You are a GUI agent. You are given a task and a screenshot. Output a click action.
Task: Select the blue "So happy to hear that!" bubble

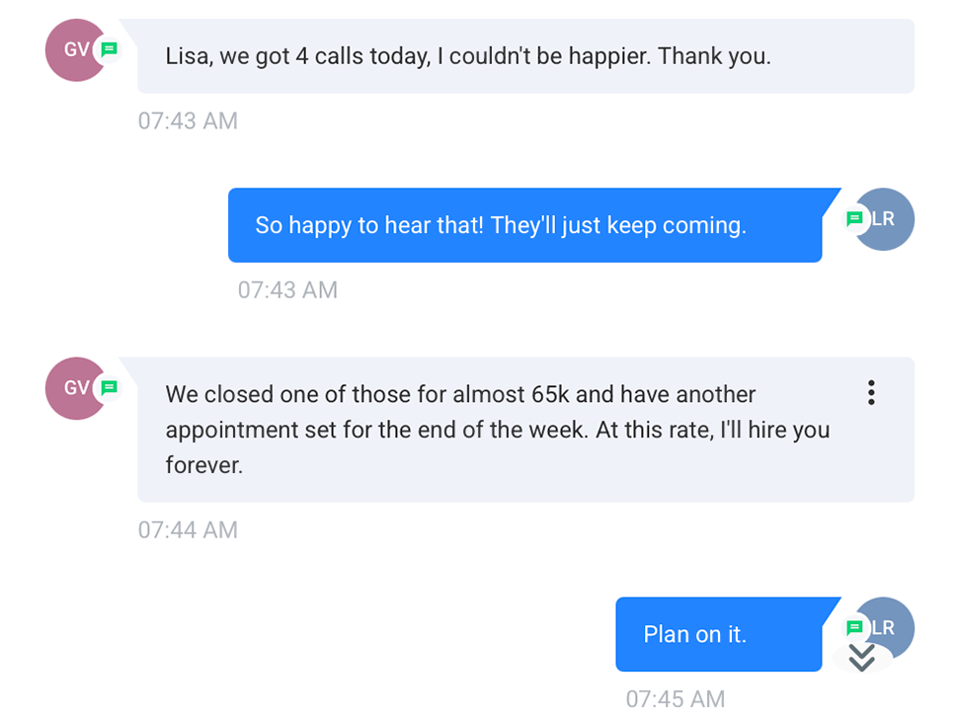tap(500, 225)
